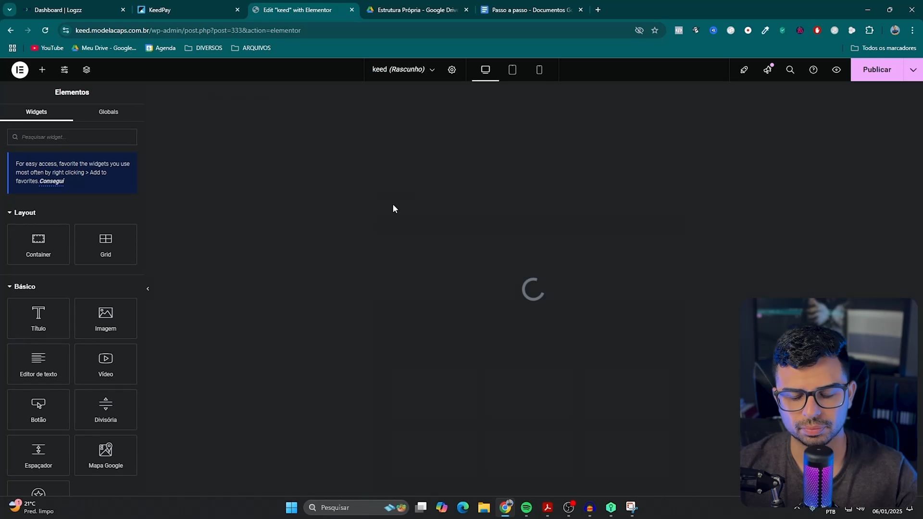Screen dimensions: 923x519
Task: Select the Imagem widget
Action: (x=106, y=319)
